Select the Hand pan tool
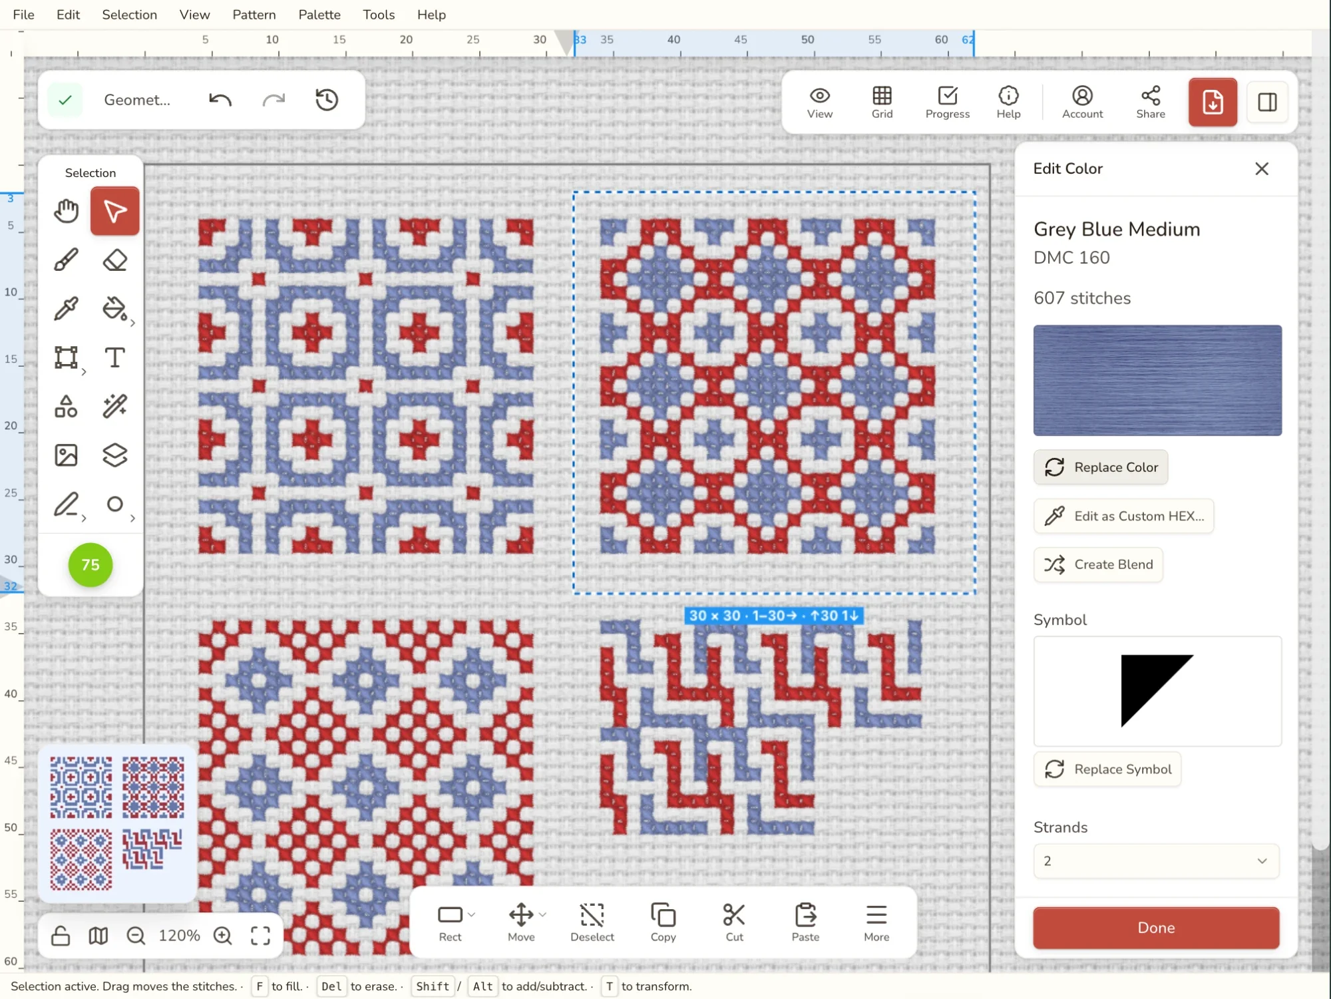This screenshot has width=1331, height=999. click(66, 212)
